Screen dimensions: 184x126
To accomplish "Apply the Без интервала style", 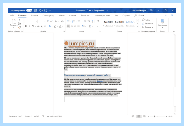I will click(x=119, y=24).
